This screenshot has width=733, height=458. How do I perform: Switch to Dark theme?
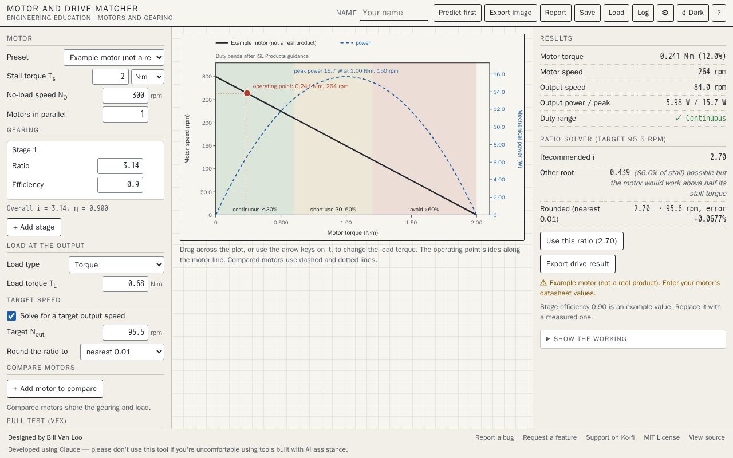coord(693,13)
